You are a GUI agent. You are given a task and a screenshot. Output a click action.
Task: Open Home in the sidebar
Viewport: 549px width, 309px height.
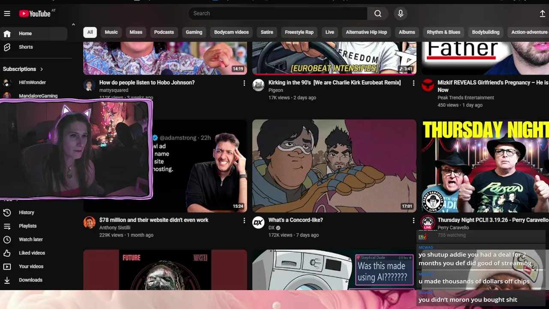[34, 33]
